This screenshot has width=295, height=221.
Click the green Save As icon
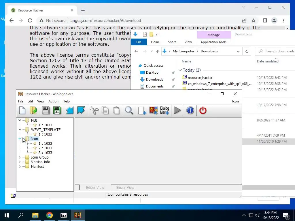click(x=57, y=110)
